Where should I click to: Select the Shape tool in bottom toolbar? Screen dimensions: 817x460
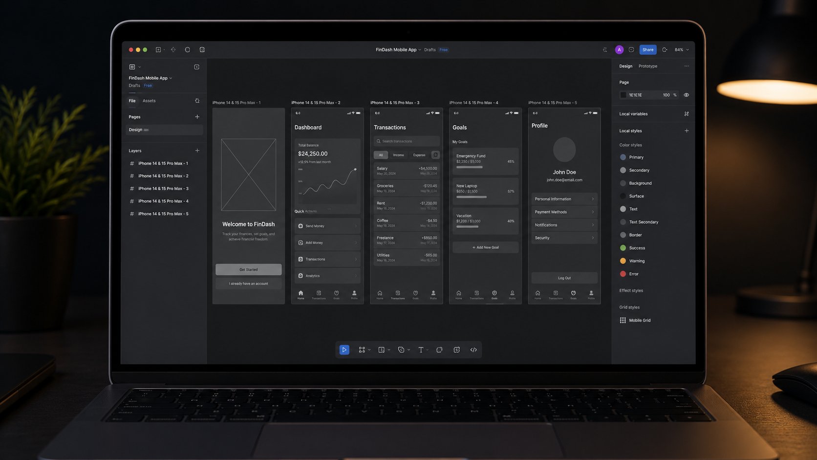[401, 350]
